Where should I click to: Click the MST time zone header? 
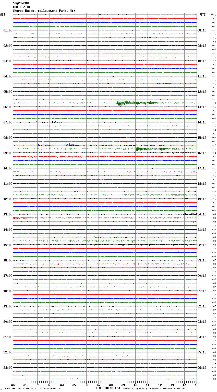(3, 15)
